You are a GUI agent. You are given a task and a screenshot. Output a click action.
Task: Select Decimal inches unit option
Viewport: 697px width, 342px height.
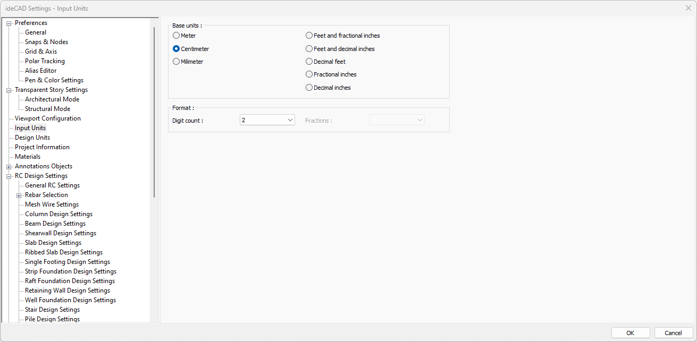[309, 88]
